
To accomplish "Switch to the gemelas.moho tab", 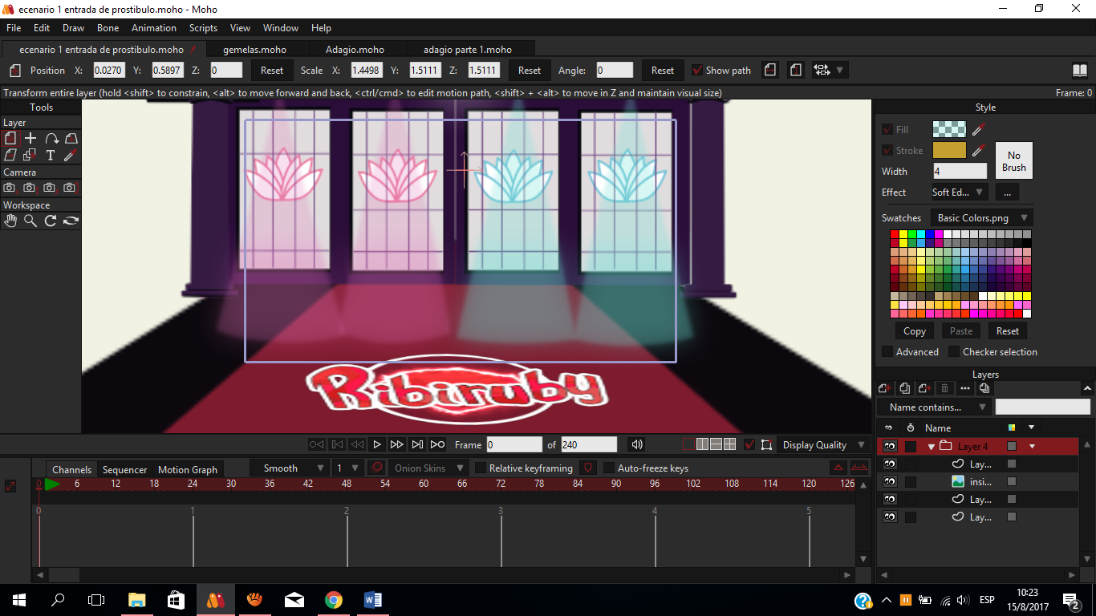I will [x=254, y=49].
